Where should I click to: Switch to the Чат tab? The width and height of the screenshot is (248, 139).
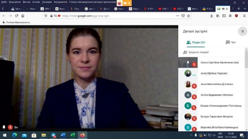231,42
